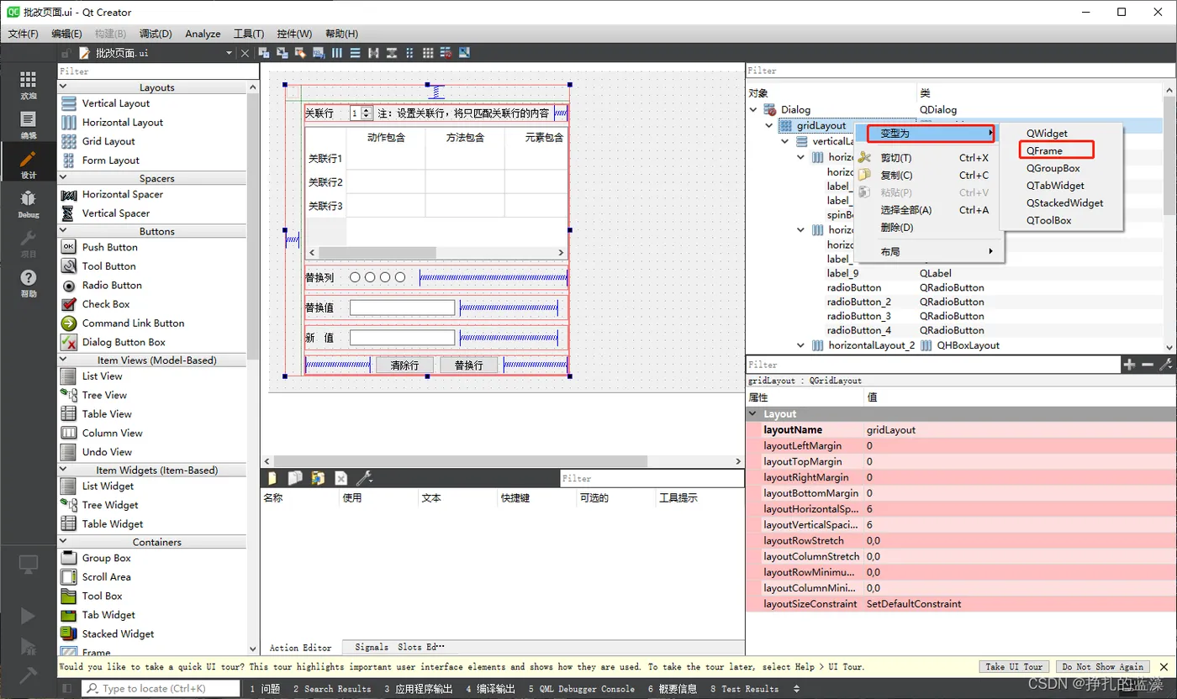Apply Lay Out Horizontally from toolbar
Image resolution: width=1177 pixels, height=699 pixels.
[x=337, y=53]
